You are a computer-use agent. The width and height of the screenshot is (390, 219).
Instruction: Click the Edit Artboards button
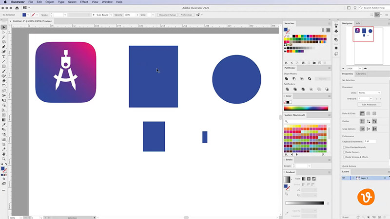coord(369,105)
